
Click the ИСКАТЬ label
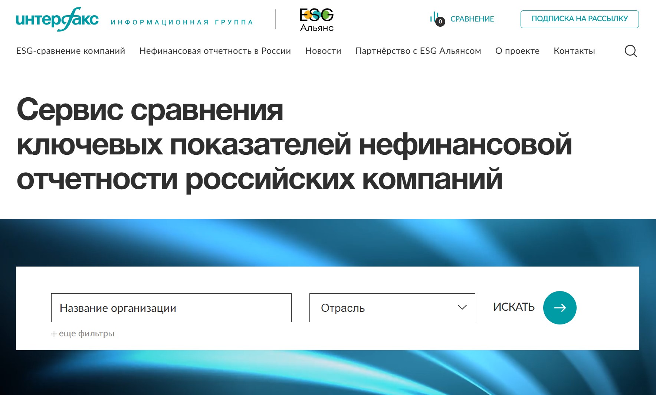coord(514,307)
